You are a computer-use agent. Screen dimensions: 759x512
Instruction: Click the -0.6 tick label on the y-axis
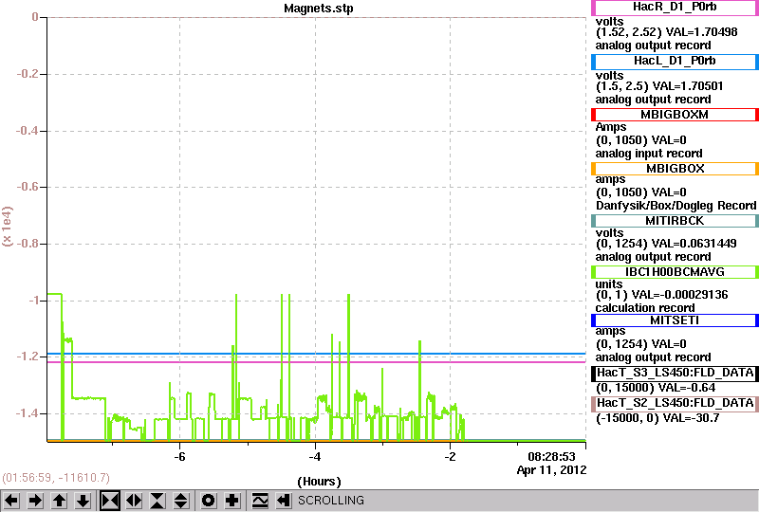[28, 187]
